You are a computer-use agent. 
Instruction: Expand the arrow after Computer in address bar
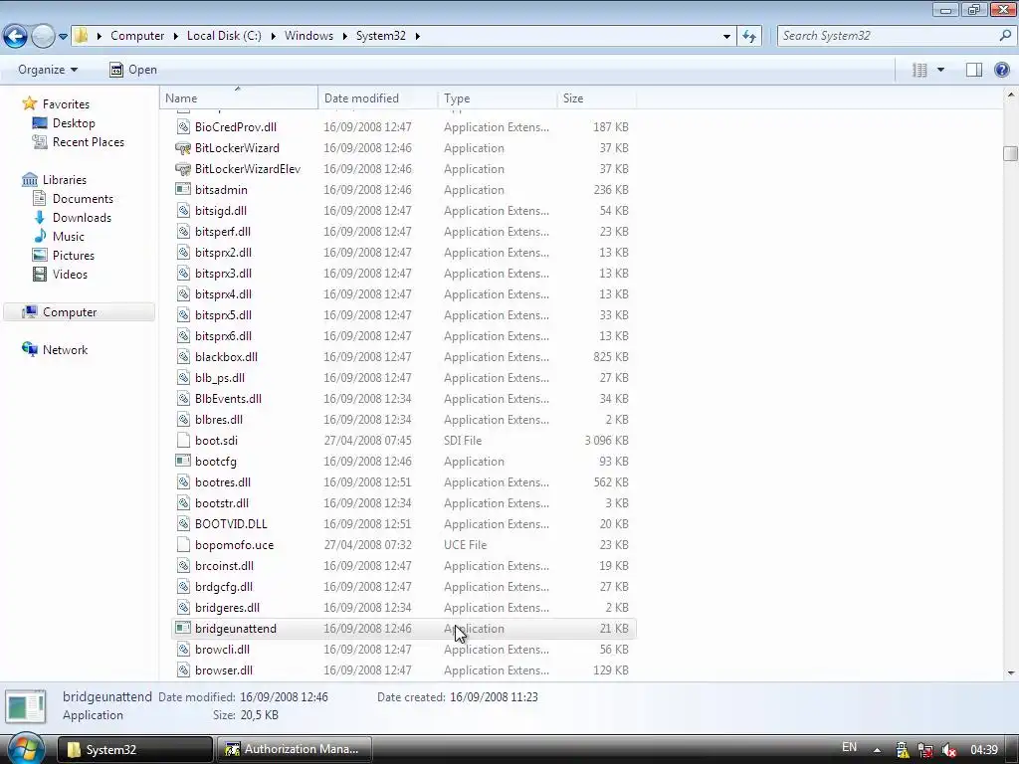pos(176,36)
